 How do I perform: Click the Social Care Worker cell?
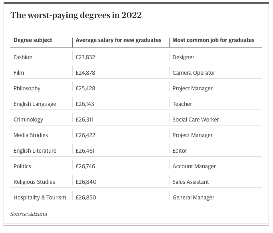[196, 119]
